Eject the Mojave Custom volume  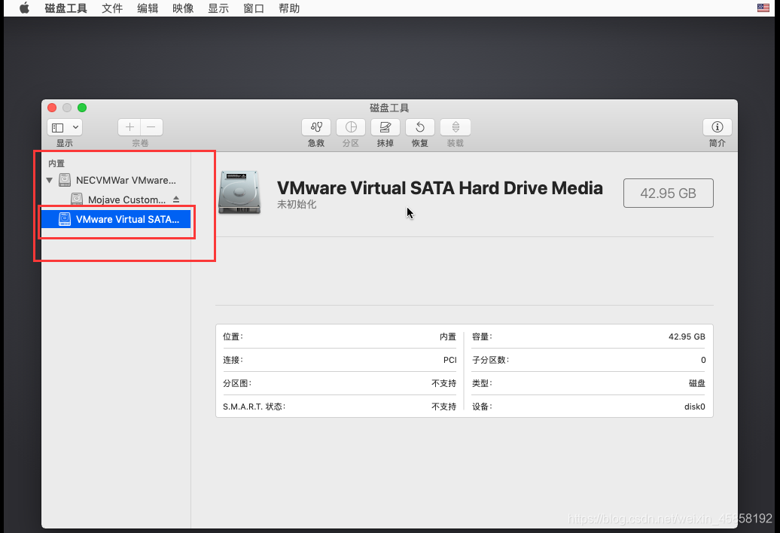coord(176,199)
